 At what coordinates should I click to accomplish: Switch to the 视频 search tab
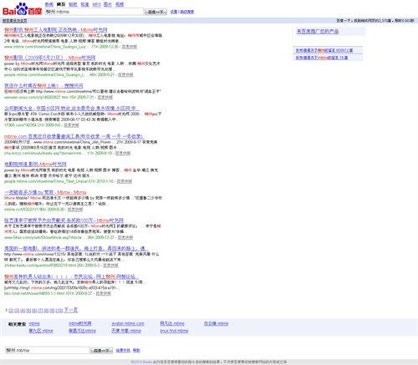(x=120, y=4)
